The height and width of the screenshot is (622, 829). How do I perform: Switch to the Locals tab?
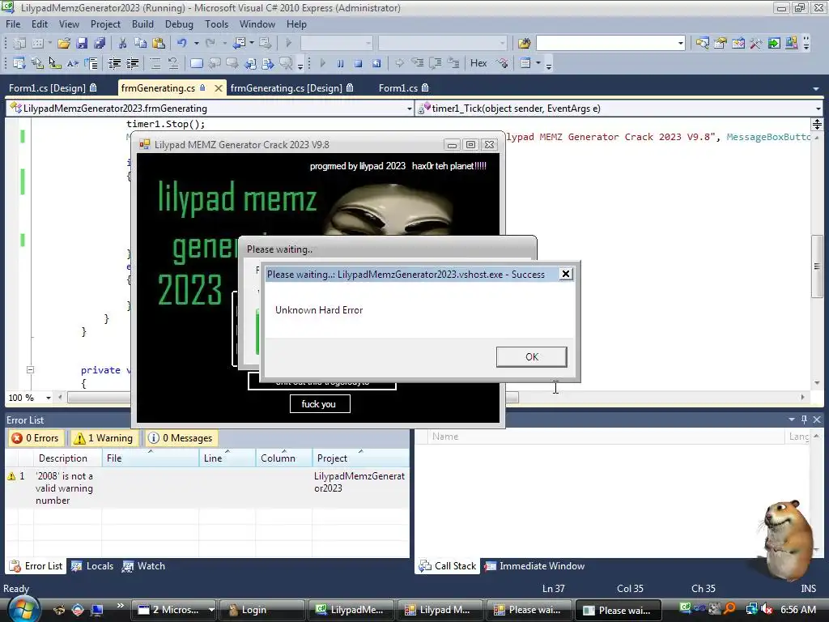(92, 566)
